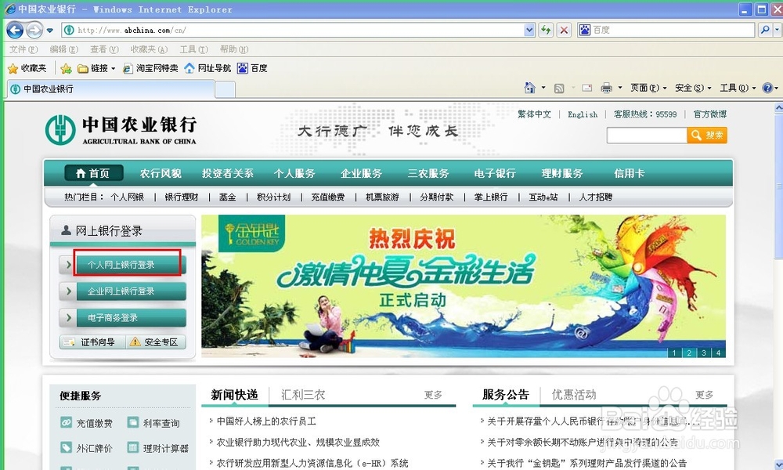Click the 百度 search box in toolbar
This screenshot has width=783, height=470.
pos(666,30)
